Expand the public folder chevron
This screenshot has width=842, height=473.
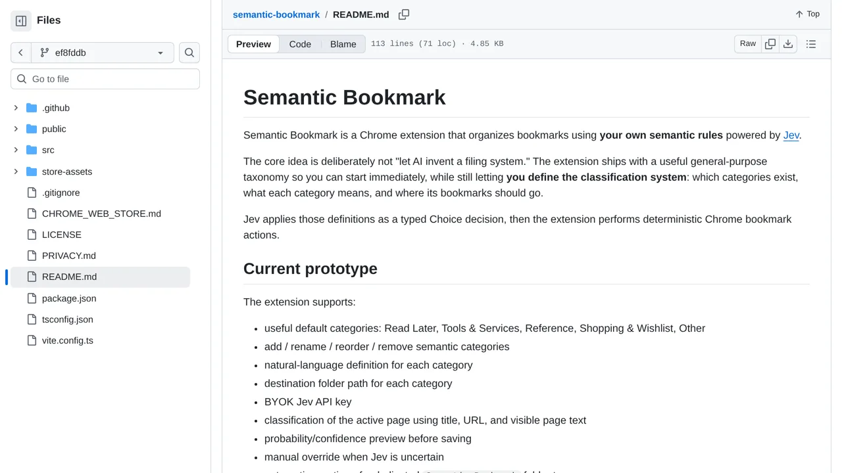[16, 129]
